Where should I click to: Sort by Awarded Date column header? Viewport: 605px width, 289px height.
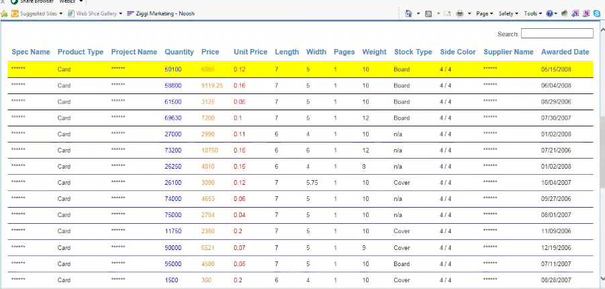pos(565,52)
